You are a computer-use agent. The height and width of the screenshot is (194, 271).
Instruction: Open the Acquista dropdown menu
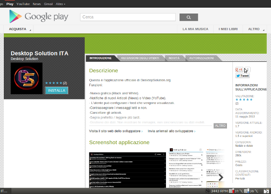pyautogui.click(x=19, y=29)
